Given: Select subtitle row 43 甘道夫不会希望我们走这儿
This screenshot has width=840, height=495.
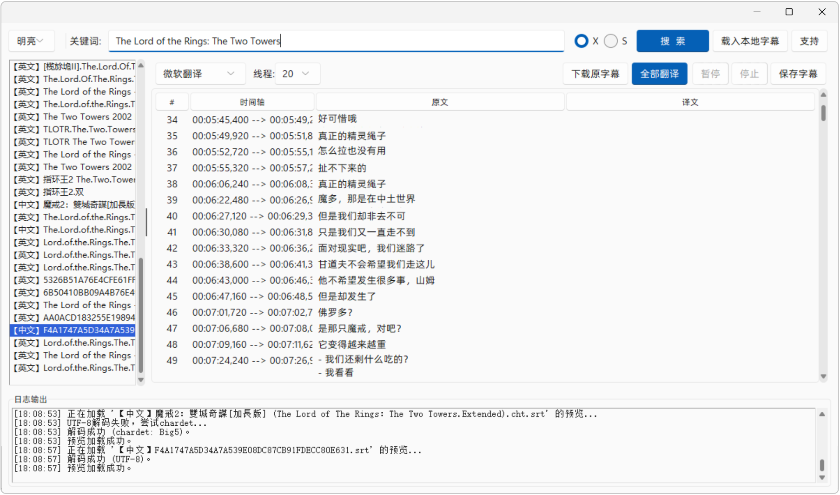Looking at the screenshot, I should pos(485,264).
